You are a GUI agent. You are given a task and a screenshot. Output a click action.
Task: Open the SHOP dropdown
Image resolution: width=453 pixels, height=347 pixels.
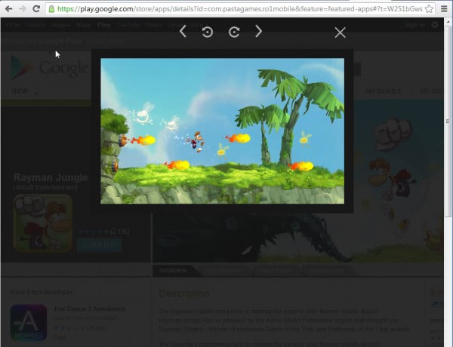point(24,91)
